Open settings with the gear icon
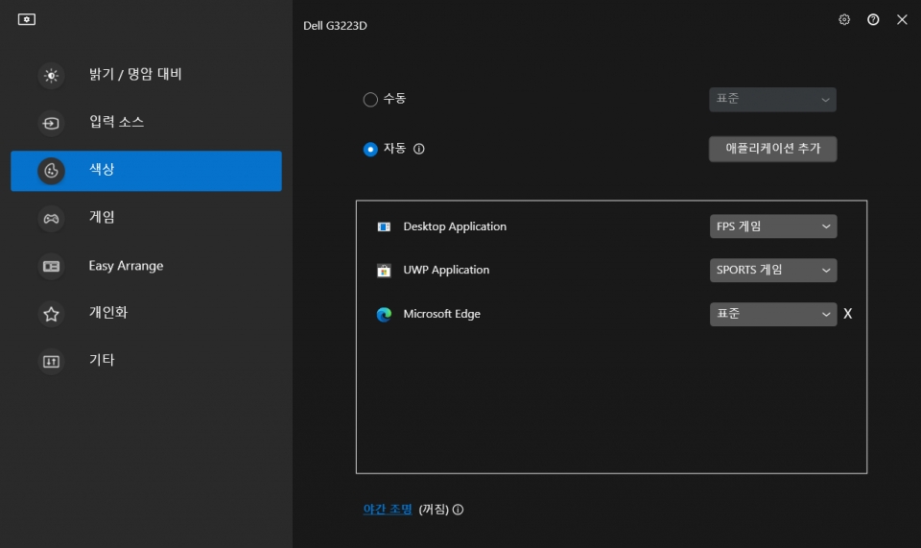 (844, 19)
